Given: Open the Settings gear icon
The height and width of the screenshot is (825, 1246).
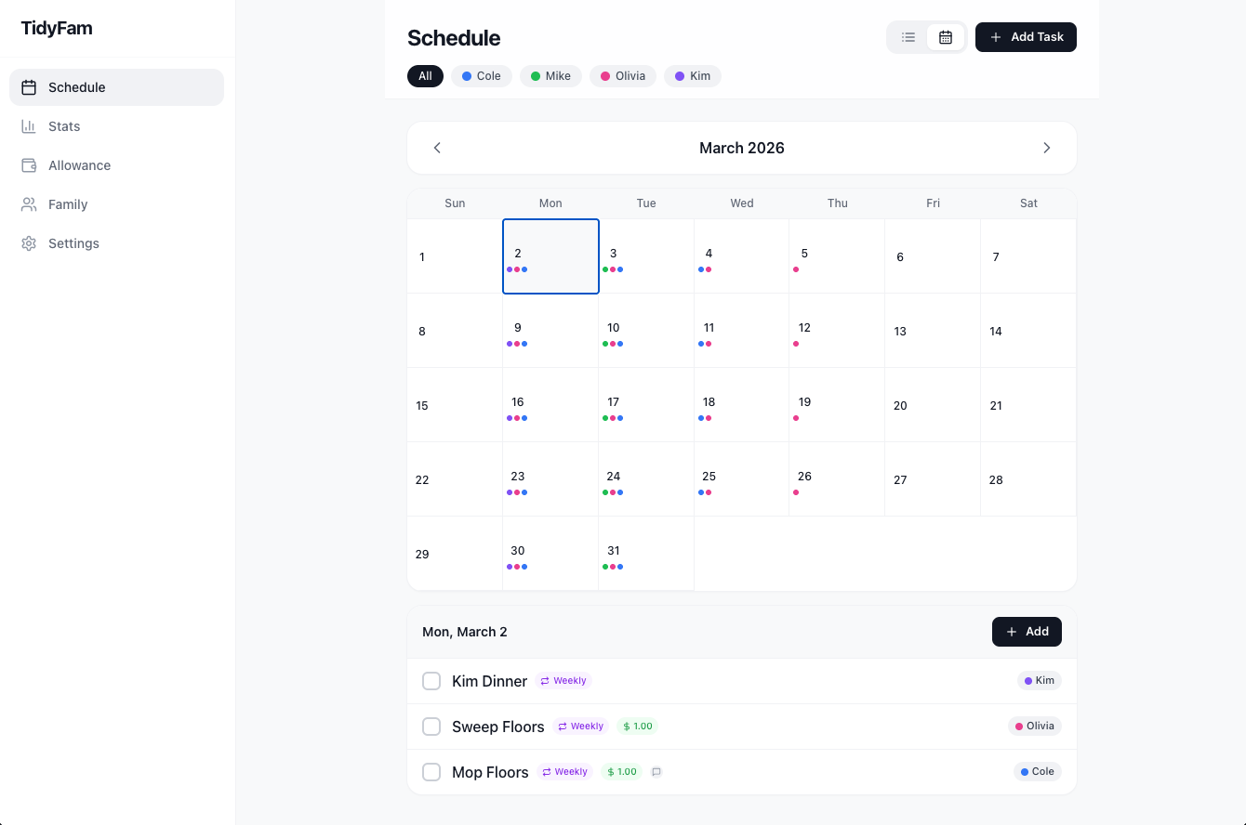Looking at the screenshot, I should tap(29, 243).
